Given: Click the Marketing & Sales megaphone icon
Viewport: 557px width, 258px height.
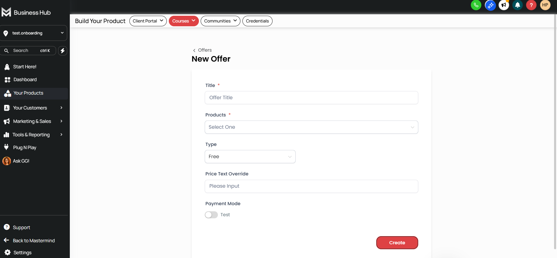Looking at the screenshot, I should 7,121.
